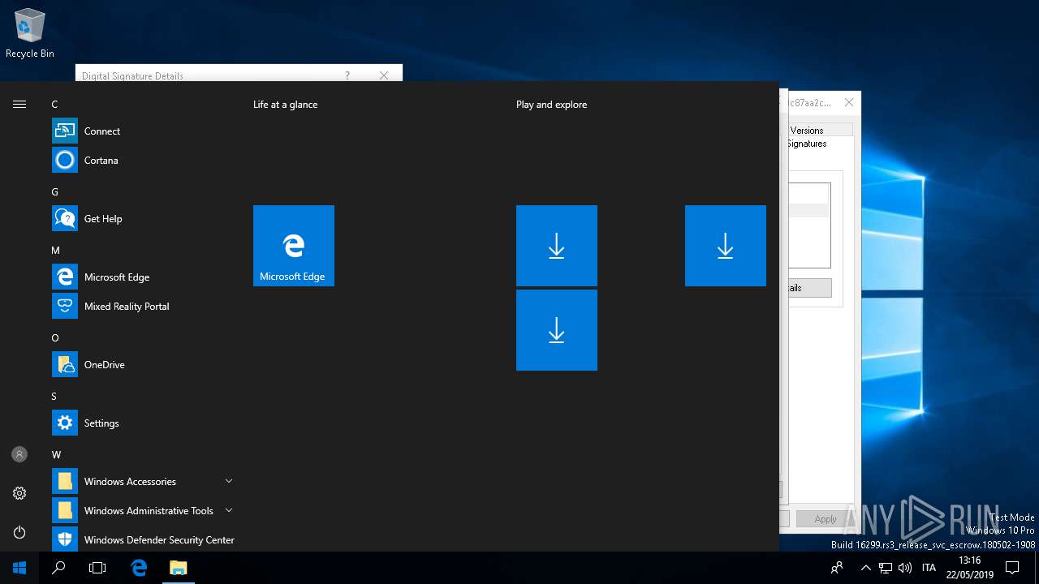
Task: Close the properties window
Action: click(848, 102)
